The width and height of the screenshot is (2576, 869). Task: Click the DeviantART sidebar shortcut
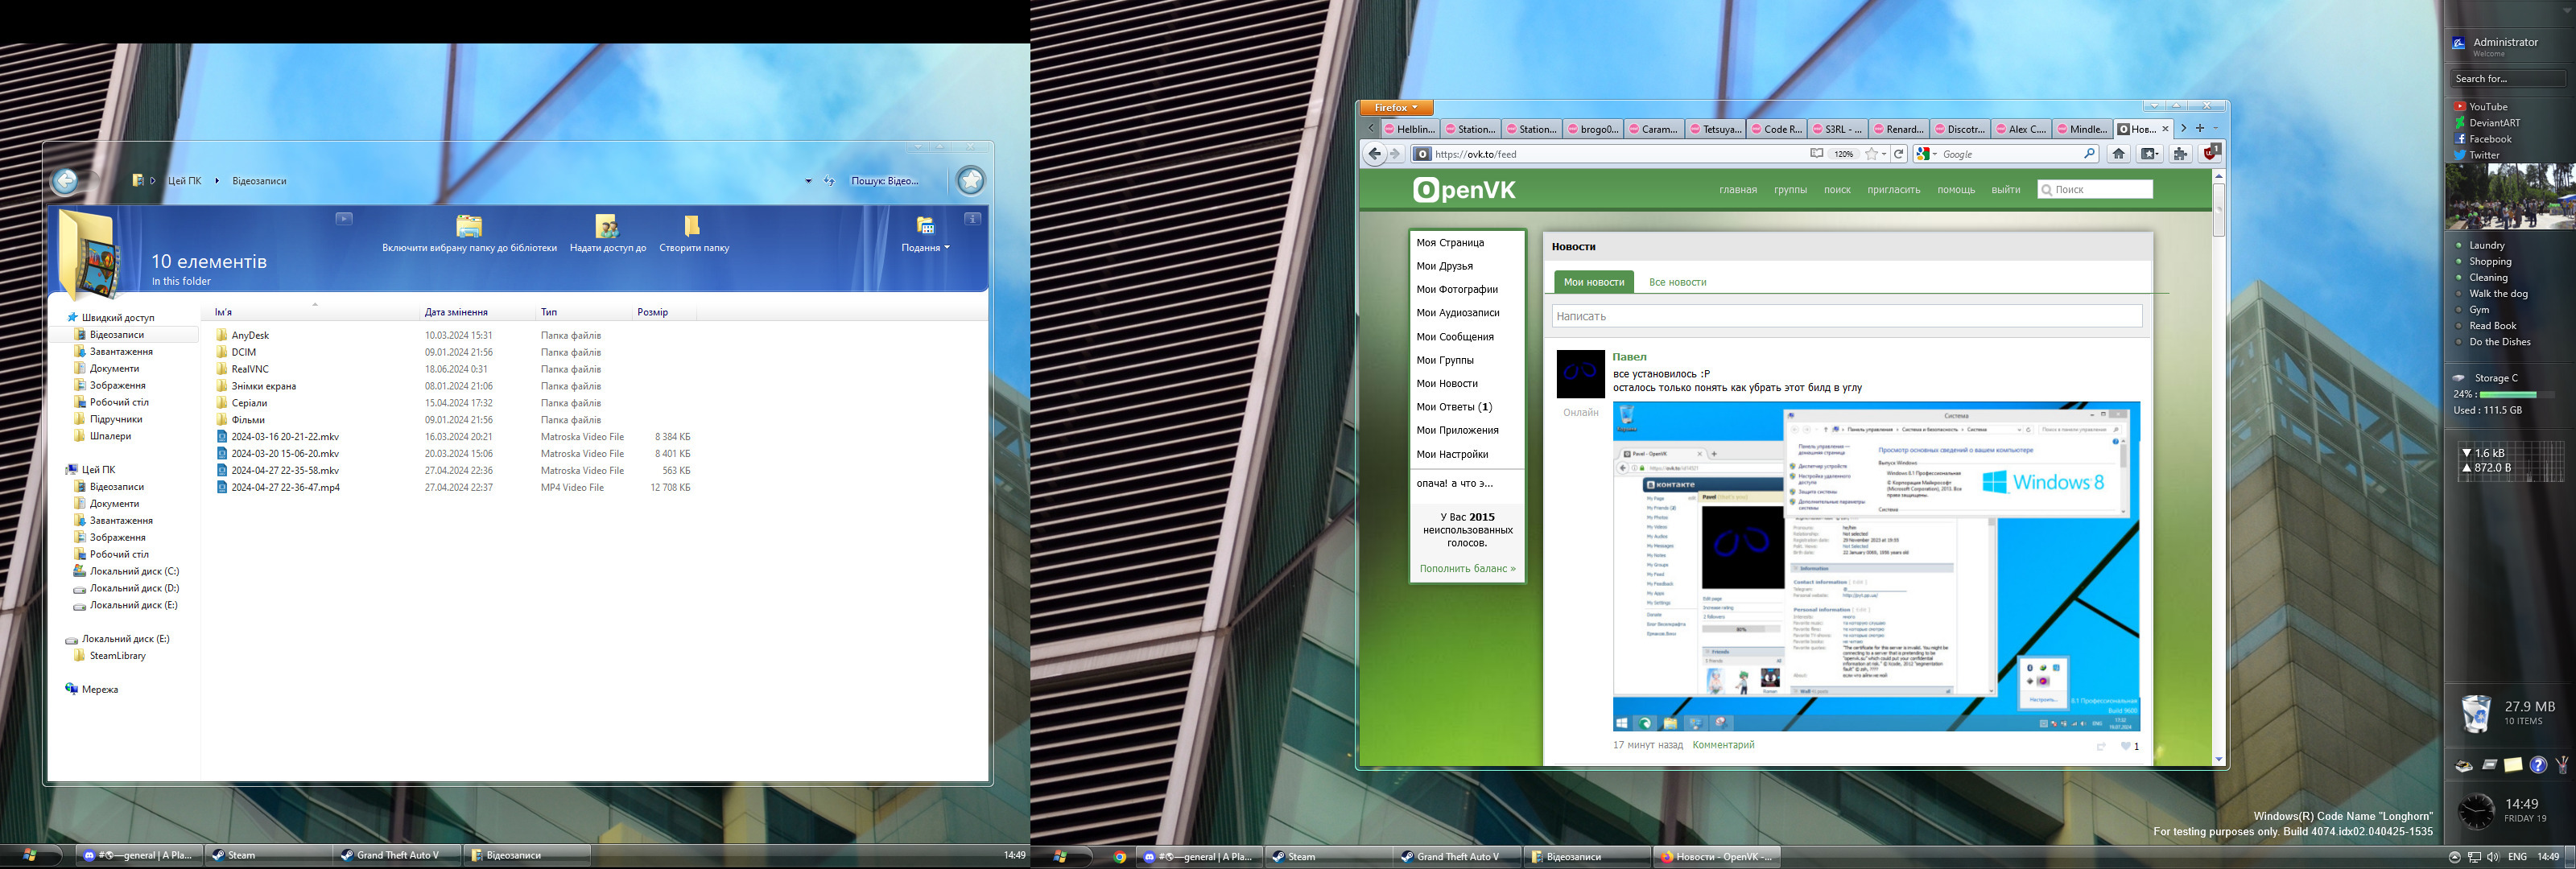coord(2494,123)
